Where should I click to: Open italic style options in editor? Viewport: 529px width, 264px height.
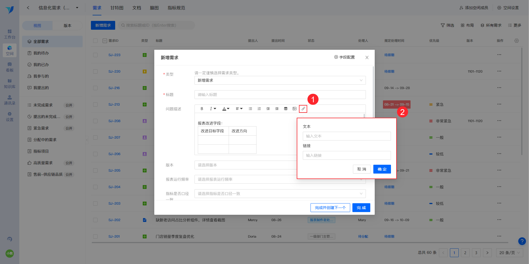[x=213, y=109]
